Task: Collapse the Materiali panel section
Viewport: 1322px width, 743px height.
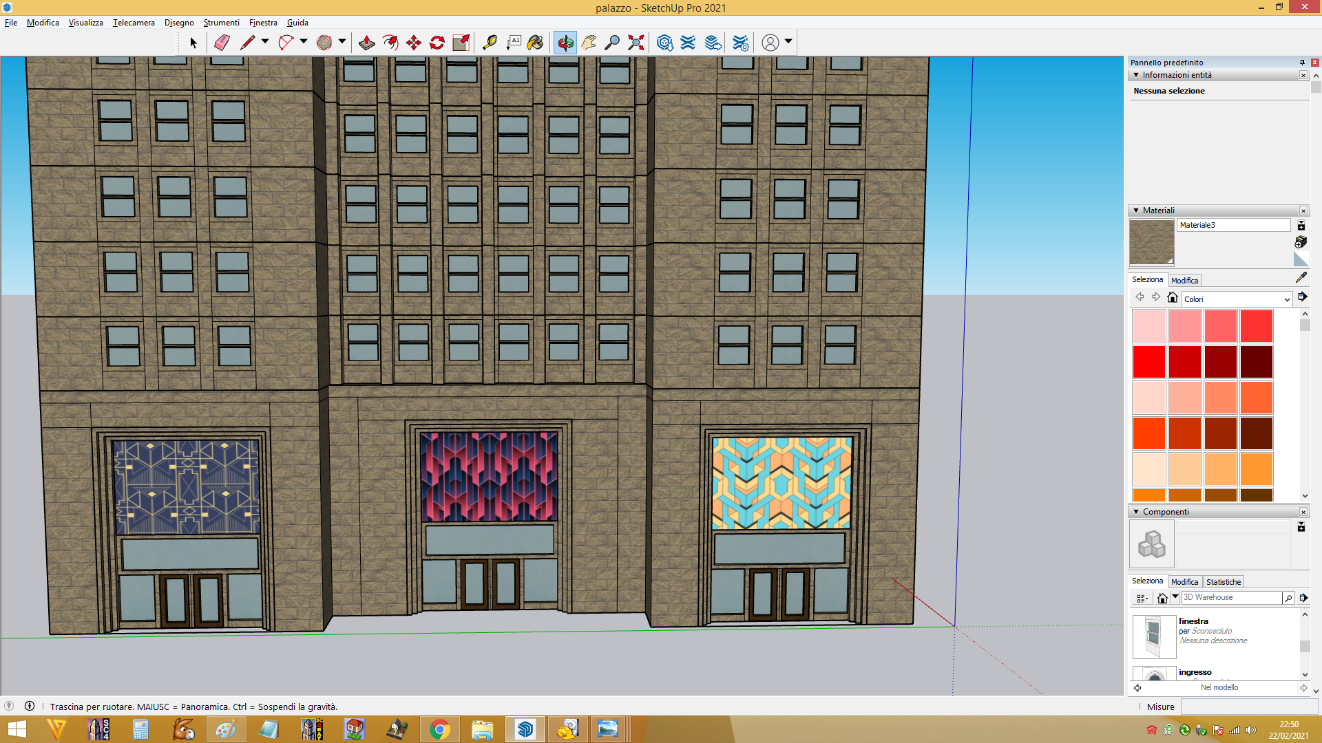Action: [1136, 211]
